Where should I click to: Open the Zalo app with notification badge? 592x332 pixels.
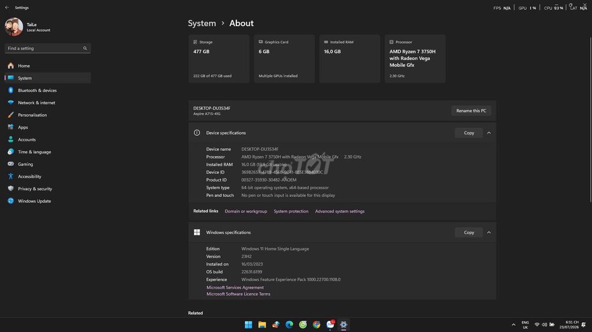point(330,325)
